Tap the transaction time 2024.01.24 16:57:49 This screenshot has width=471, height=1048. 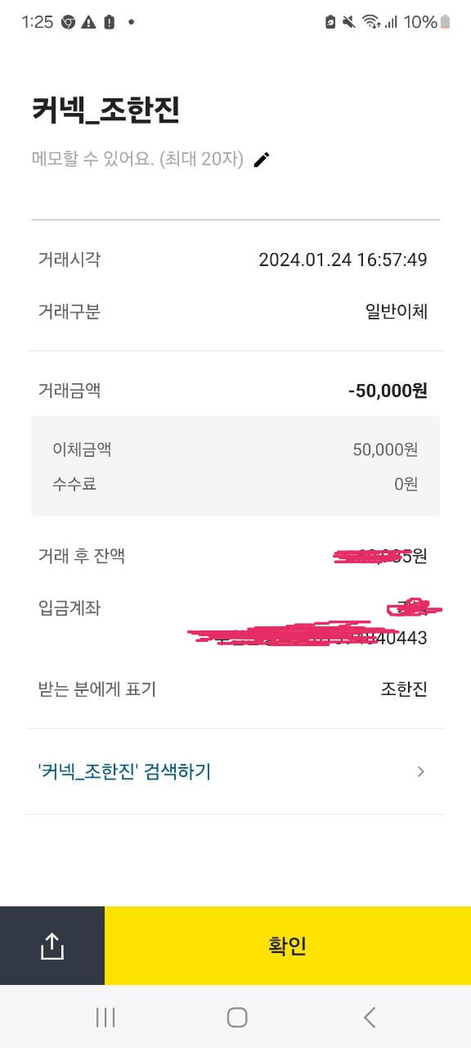(x=343, y=260)
